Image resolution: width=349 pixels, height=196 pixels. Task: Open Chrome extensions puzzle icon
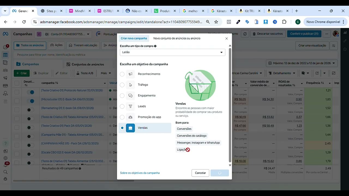[284, 22]
